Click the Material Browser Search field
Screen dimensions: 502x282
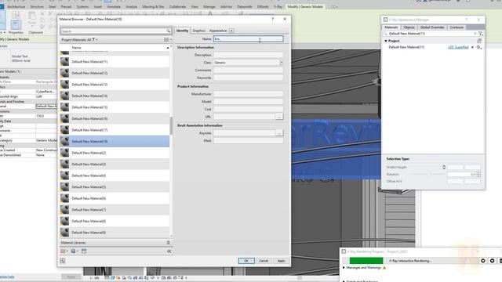(114, 31)
